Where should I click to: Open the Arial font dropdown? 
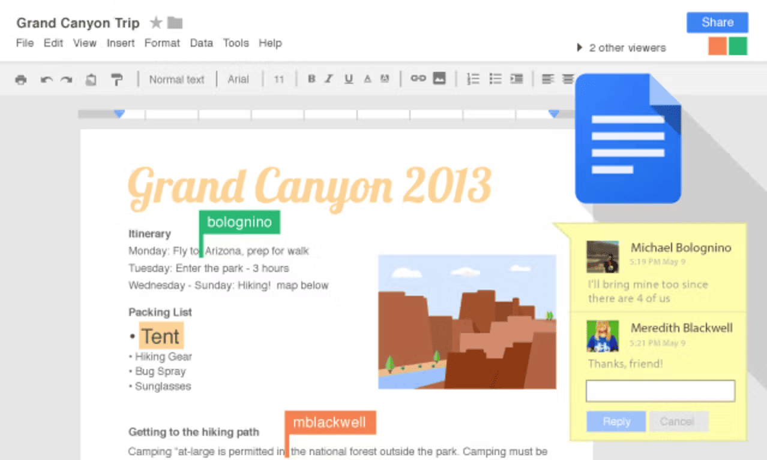[x=238, y=78]
